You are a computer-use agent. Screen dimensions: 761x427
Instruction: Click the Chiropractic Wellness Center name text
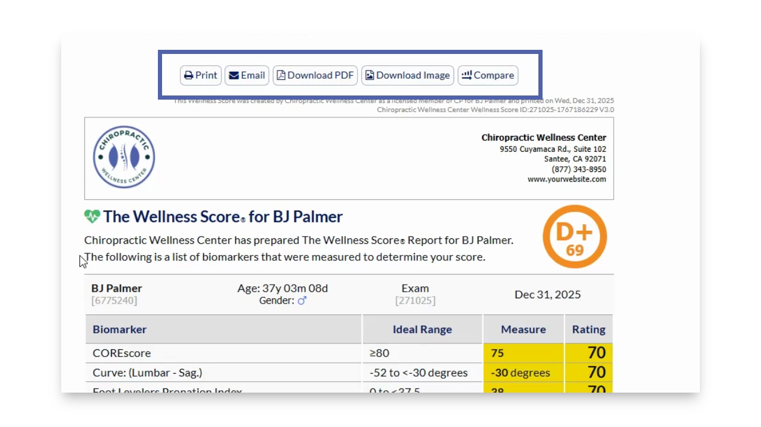pyautogui.click(x=544, y=138)
